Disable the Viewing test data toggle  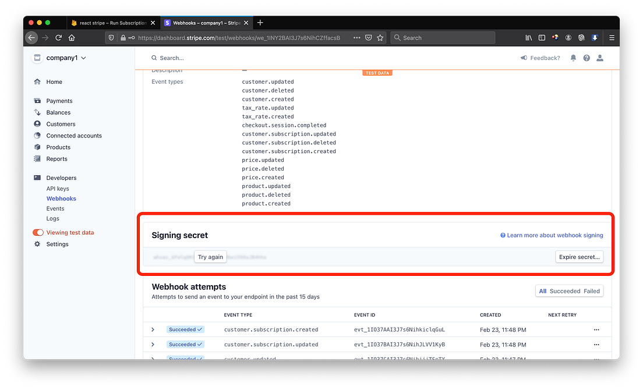38,232
